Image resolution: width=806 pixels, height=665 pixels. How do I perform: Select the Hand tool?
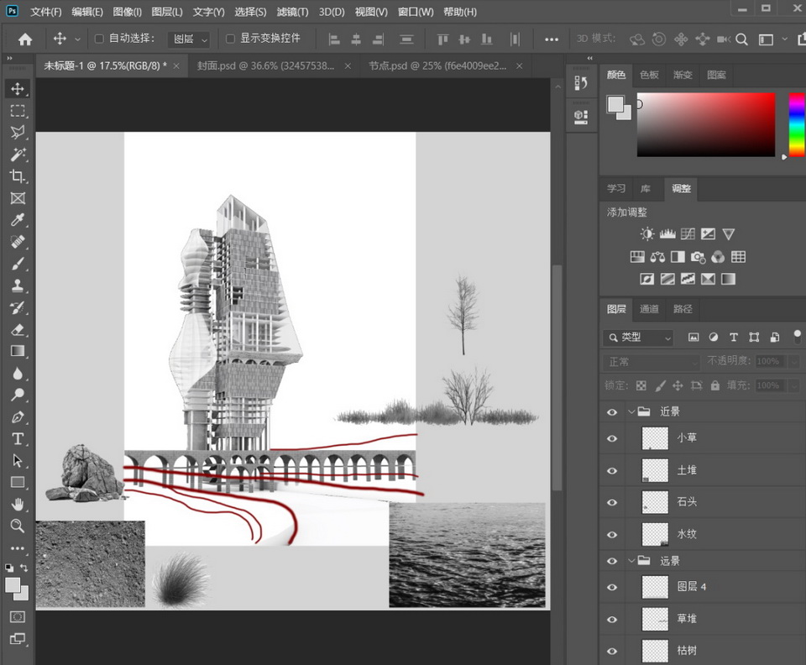click(x=18, y=505)
